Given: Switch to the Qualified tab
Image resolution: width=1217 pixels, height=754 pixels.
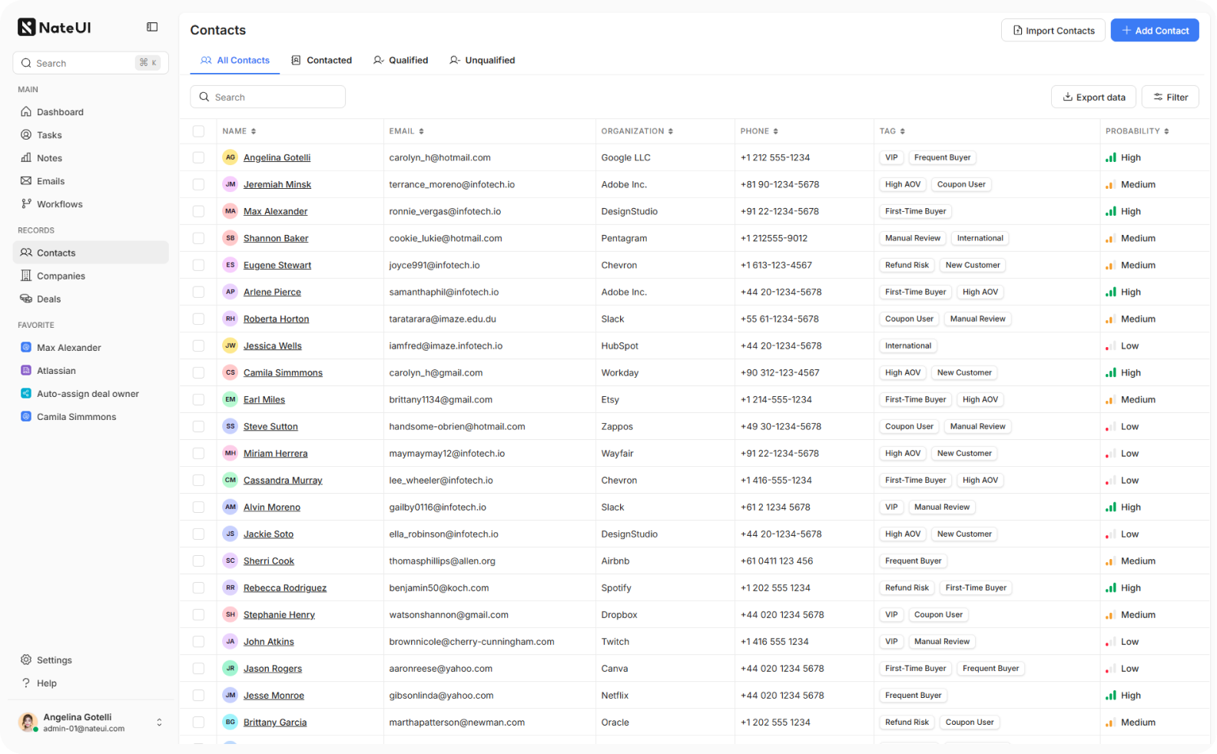Looking at the screenshot, I should [401, 61].
